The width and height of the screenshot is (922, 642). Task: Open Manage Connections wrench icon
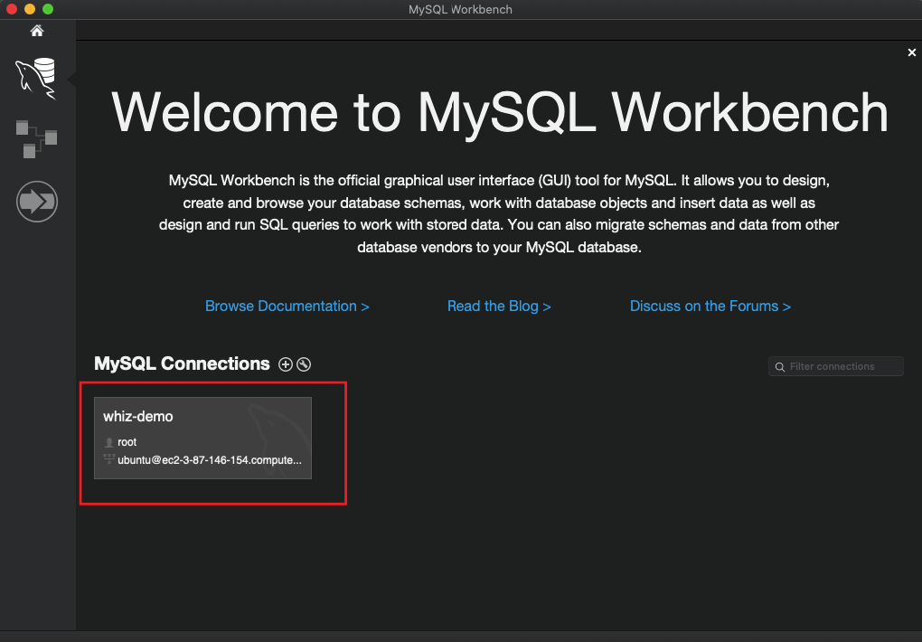(x=304, y=364)
